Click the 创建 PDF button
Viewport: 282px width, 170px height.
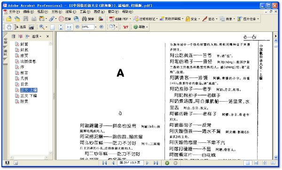[120, 19]
